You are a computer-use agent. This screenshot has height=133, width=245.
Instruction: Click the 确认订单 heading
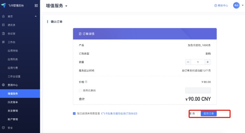pos(56,22)
